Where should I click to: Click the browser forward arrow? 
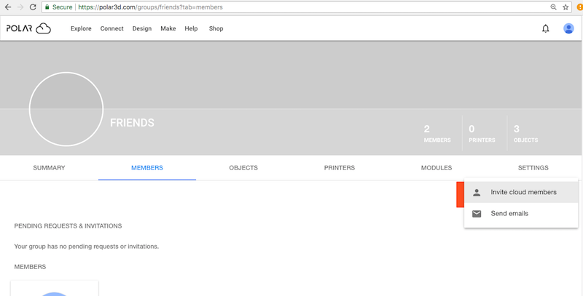click(20, 7)
